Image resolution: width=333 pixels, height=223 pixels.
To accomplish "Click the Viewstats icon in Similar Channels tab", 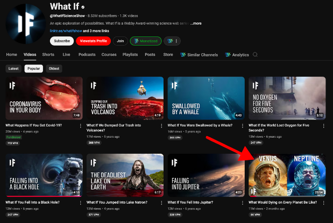I will click(x=183, y=55).
